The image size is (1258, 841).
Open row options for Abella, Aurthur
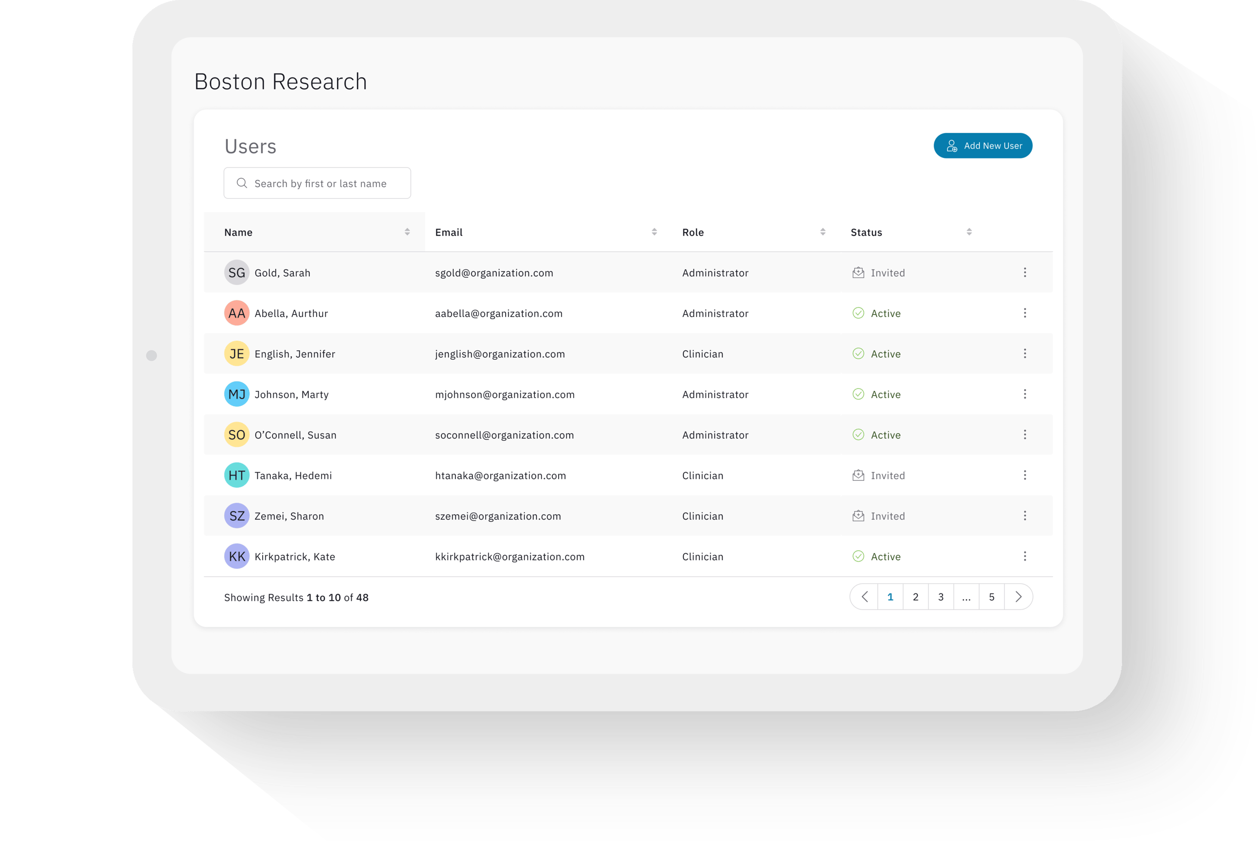1024,313
